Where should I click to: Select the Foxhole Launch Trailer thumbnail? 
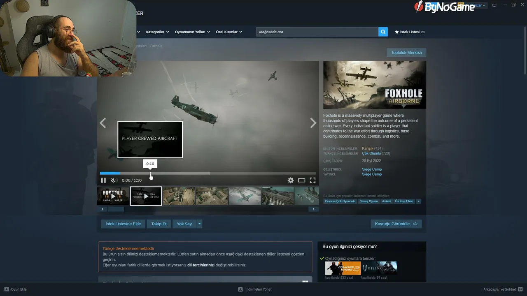[x=113, y=196]
